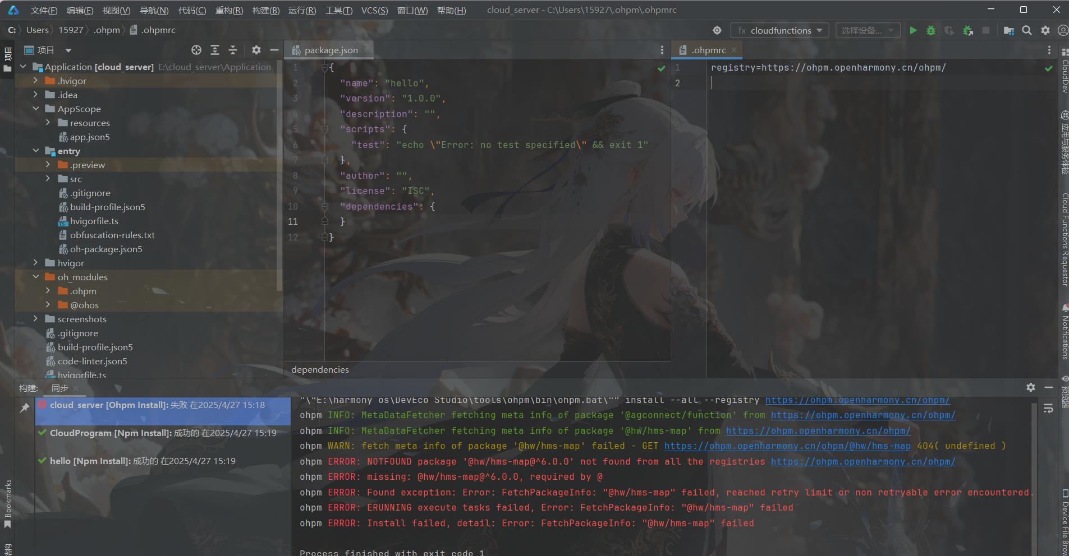The height and width of the screenshot is (556, 1069).
Task: Select hello Npm Install build entry
Action: pyautogui.click(x=163, y=461)
